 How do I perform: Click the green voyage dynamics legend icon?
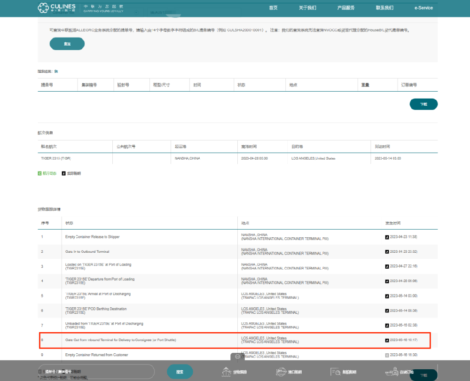pyautogui.click(x=40, y=173)
